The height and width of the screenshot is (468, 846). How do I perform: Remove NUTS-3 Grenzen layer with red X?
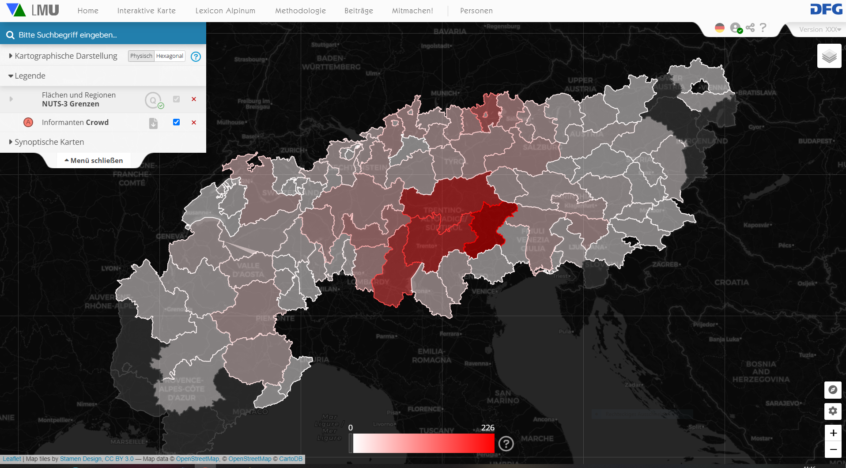click(x=194, y=99)
